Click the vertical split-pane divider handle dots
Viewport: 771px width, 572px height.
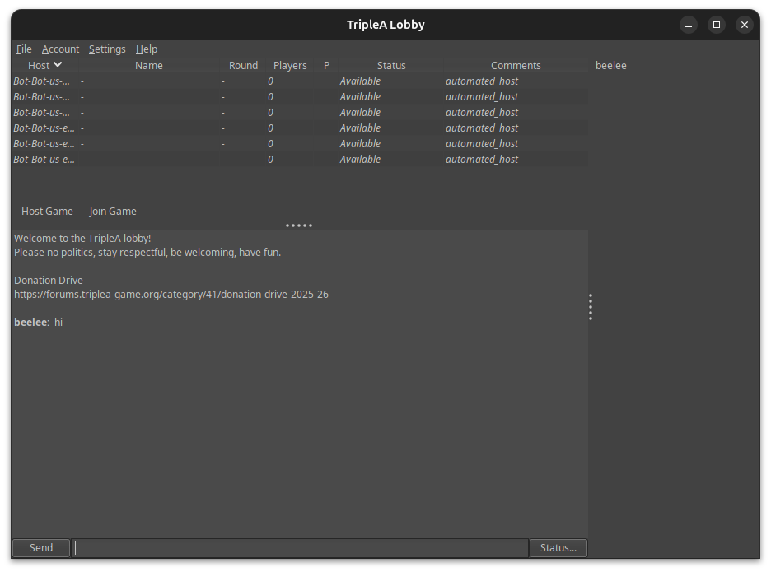pyautogui.click(x=591, y=307)
